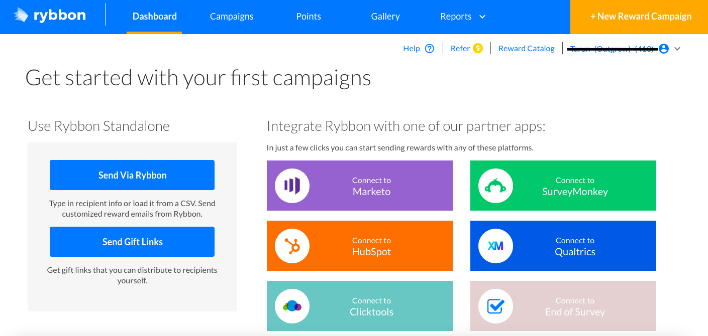
Task: Click the Rybbon logo
Action: point(49,16)
